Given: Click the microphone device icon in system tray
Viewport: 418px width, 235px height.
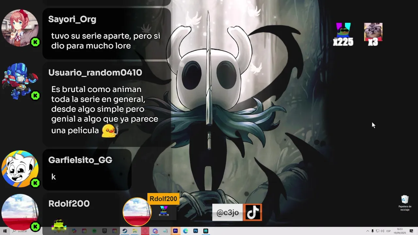Looking at the screenshot, I should click(373, 231).
